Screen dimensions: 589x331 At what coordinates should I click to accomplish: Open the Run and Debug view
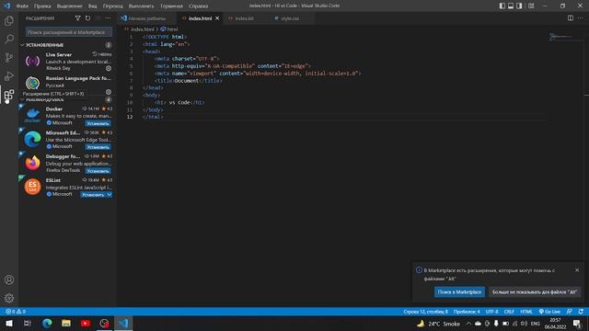point(9,75)
